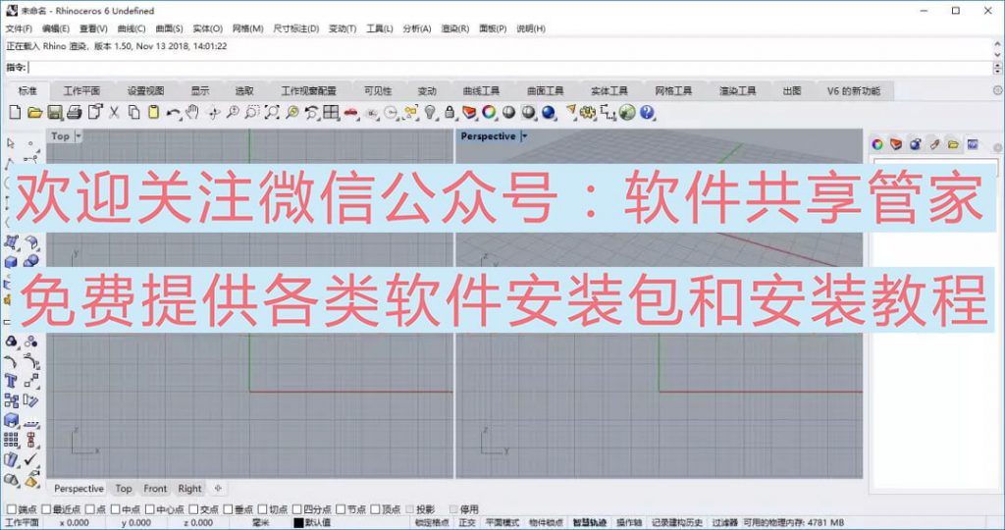Switch to the 曲线工具 toolbar tab

pos(481,91)
